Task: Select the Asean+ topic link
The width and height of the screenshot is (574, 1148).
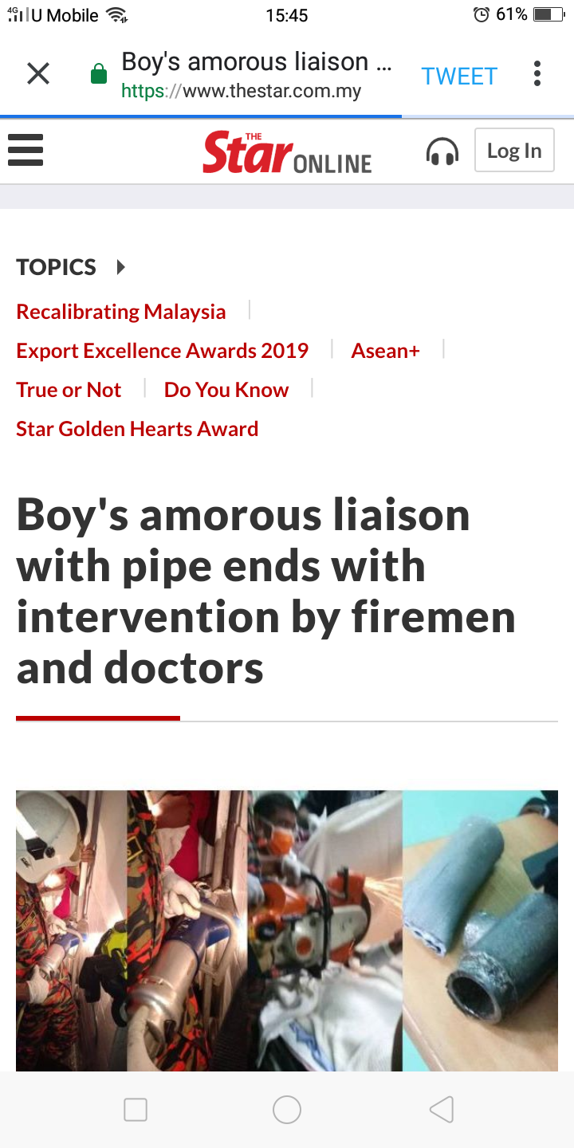Action: pos(386,351)
